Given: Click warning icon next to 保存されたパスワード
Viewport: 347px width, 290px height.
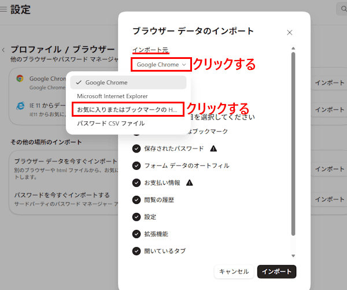Looking at the screenshot, I should [213, 148].
